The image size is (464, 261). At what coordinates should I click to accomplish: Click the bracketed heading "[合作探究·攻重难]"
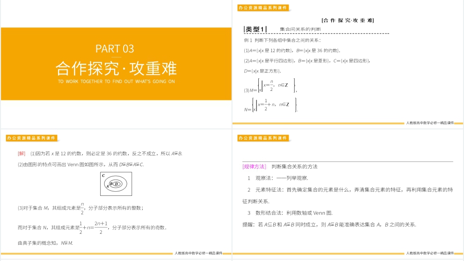click(x=348, y=20)
